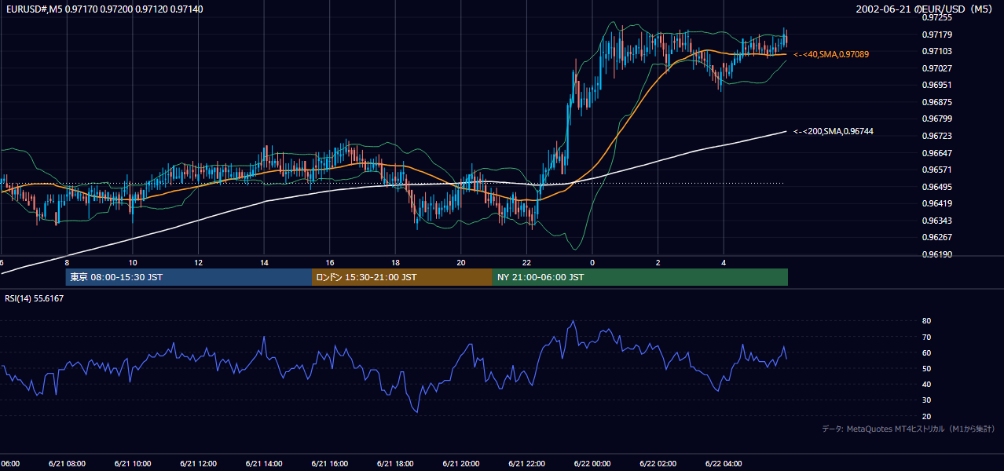Click the 6/22 02:00 time axis label

[x=658, y=463]
